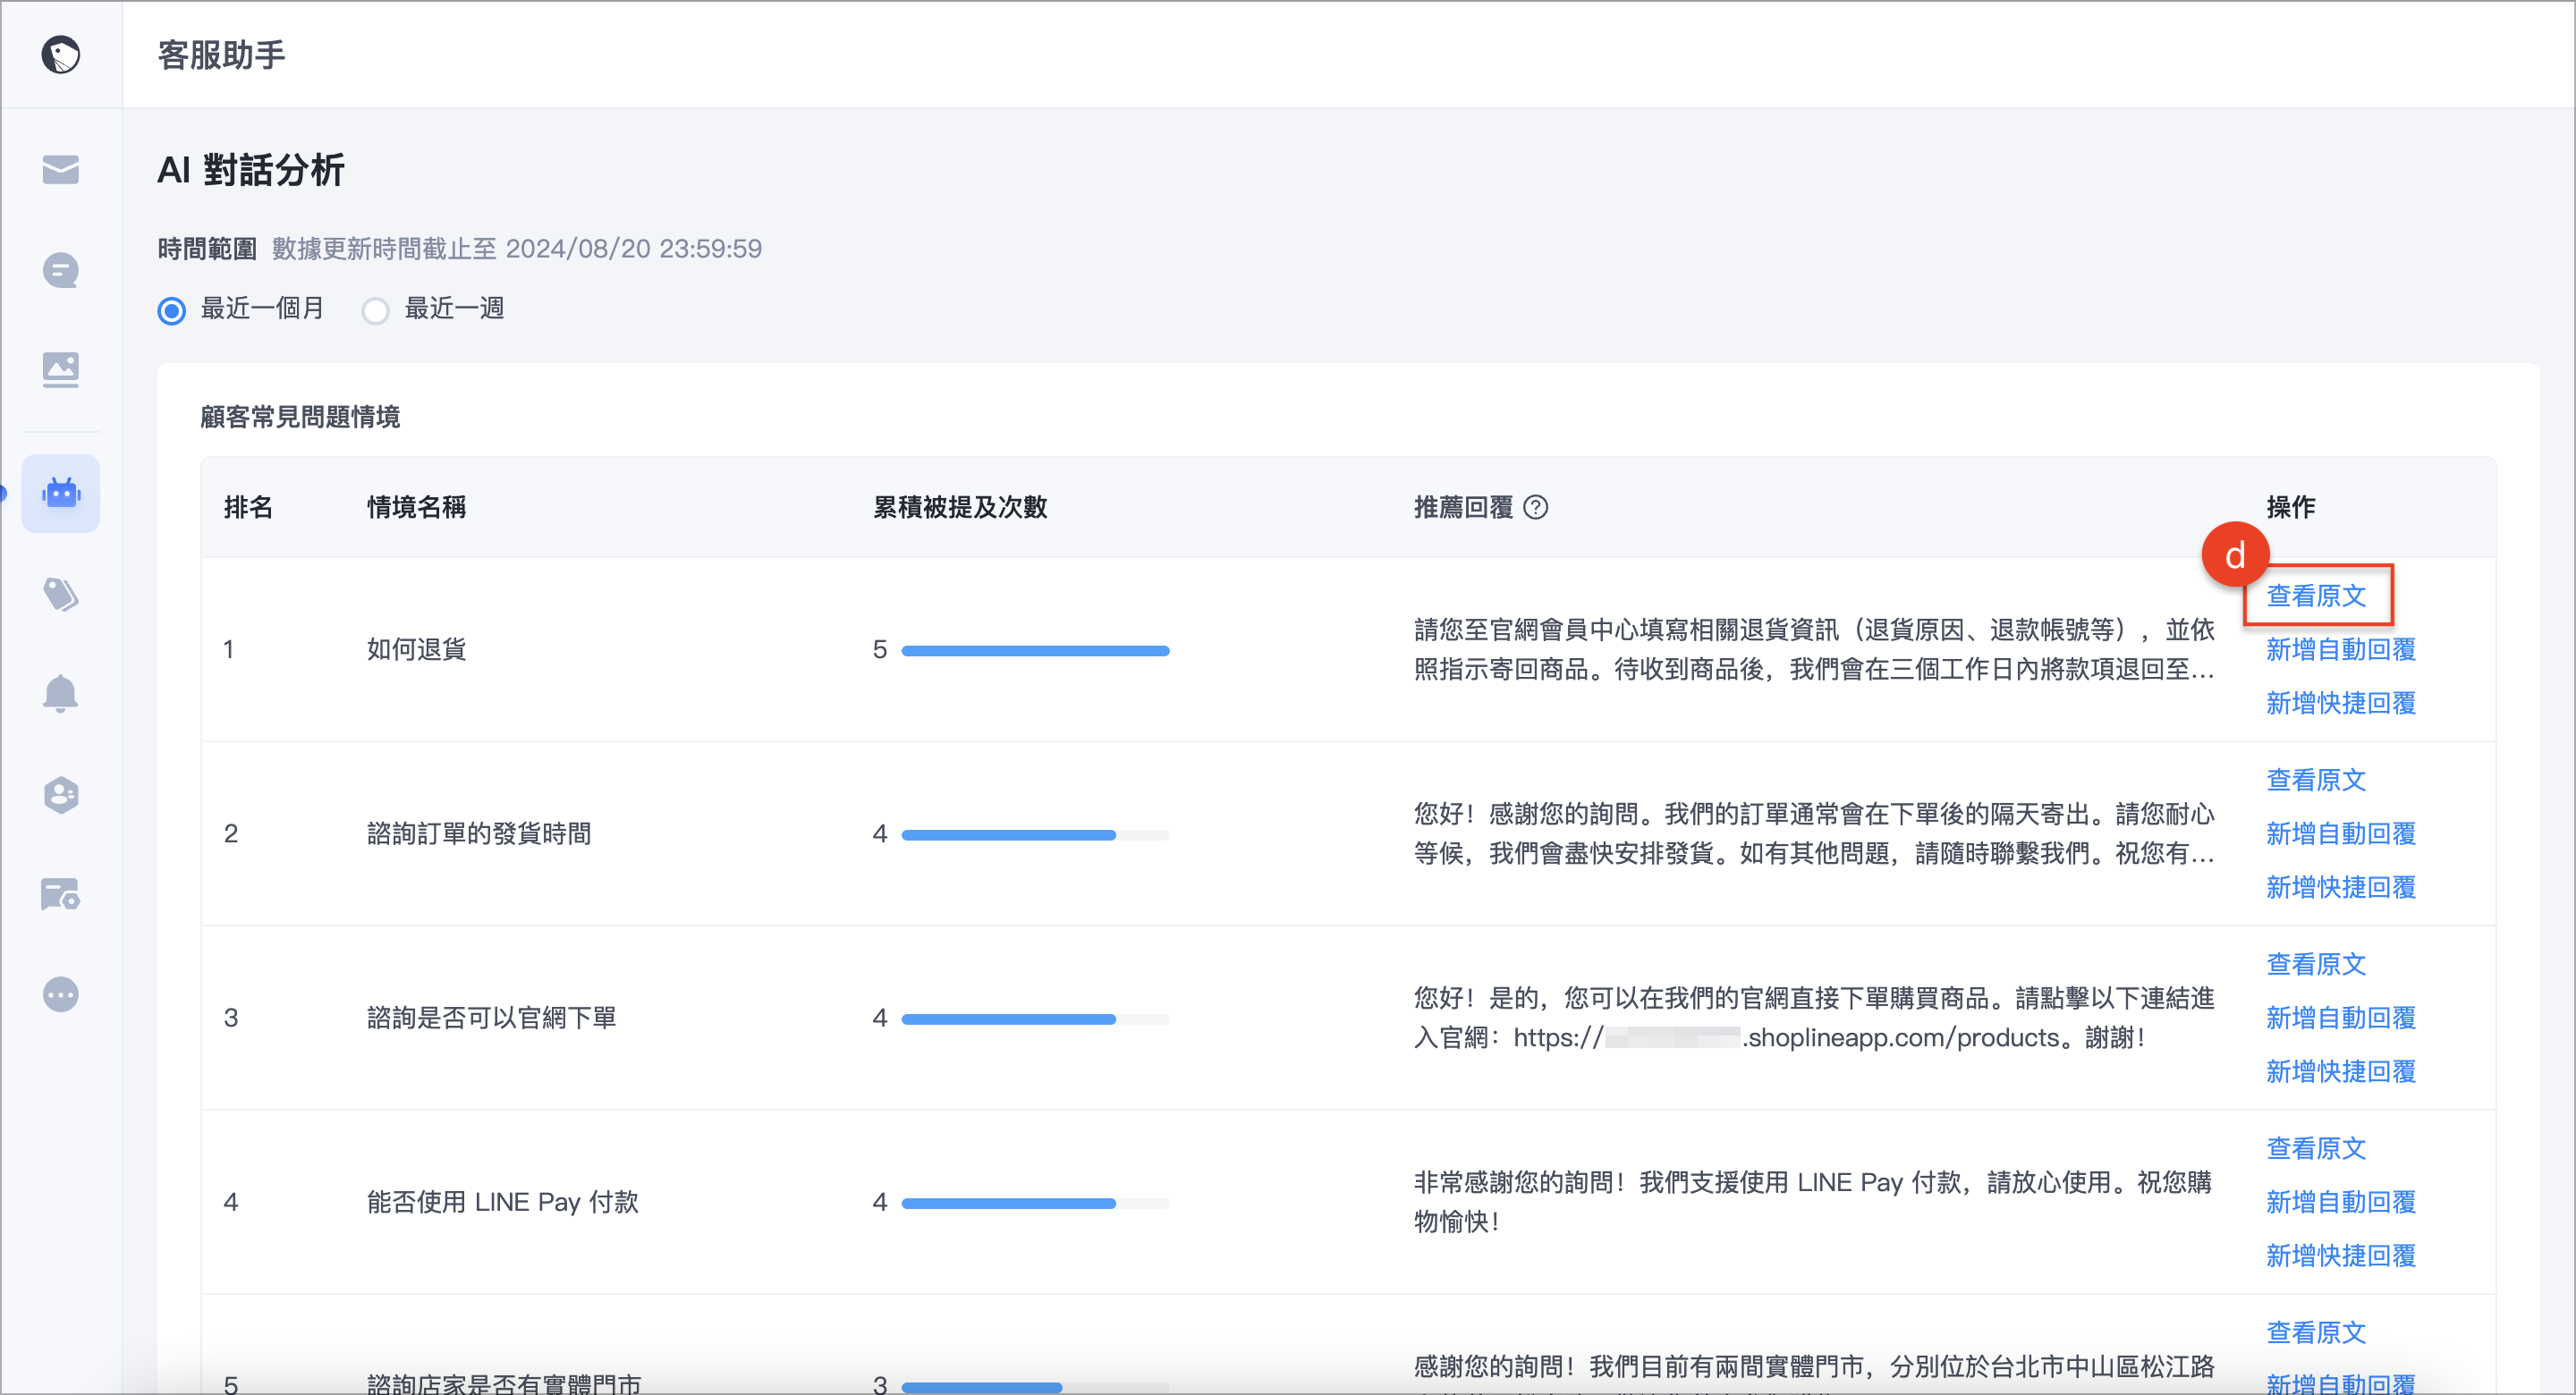Open the message settings sidebar icon
The height and width of the screenshot is (1395, 2576).
click(60, 894)
